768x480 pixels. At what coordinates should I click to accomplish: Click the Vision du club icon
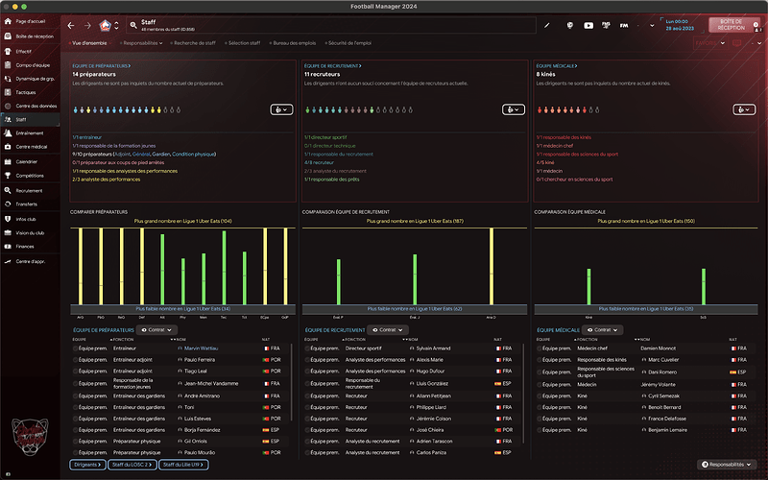8,233
